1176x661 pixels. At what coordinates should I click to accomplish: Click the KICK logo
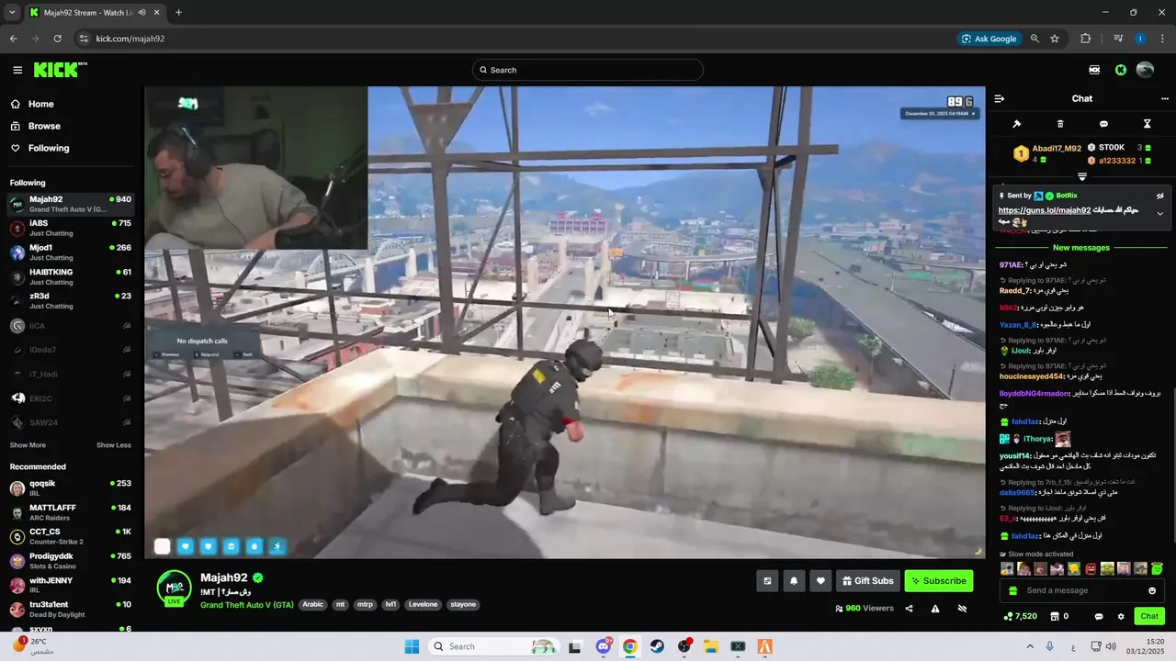(x=60, y=70)
